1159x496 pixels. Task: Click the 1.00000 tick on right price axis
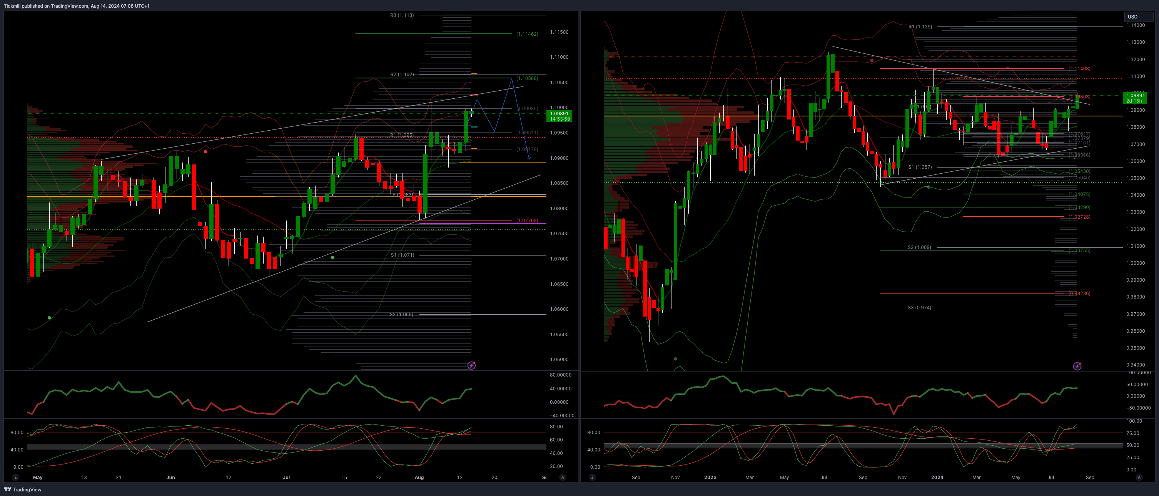1136,263
